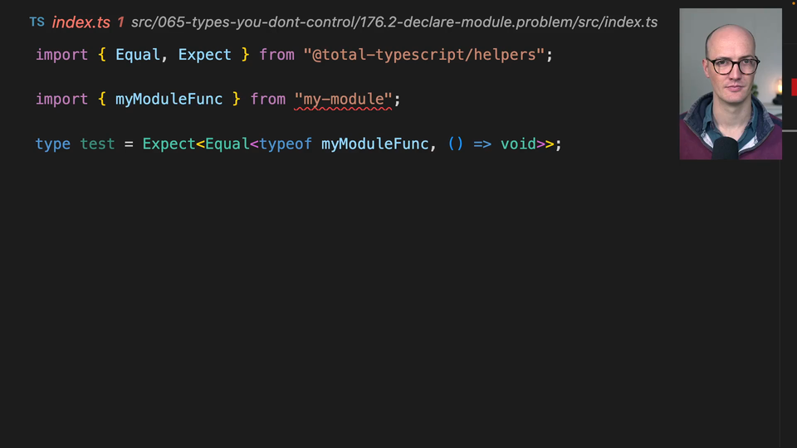Click the void return type keyword
Screen dimensions: 797x448
517,144
